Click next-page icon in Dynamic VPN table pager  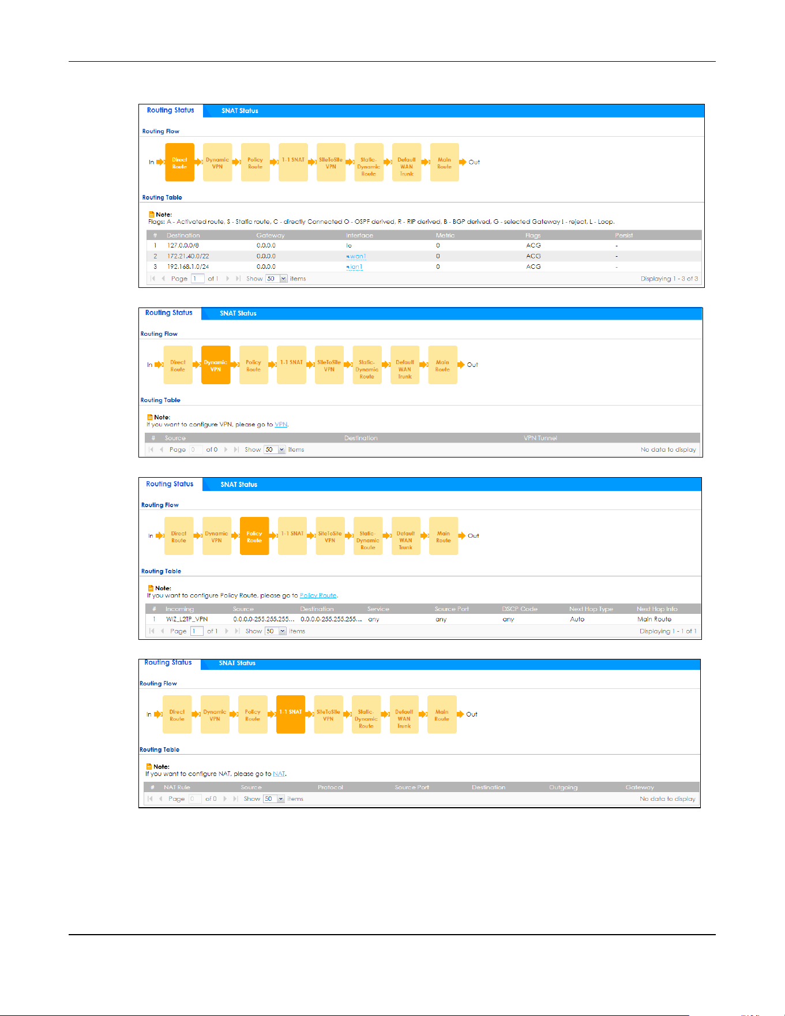point(226,449)
